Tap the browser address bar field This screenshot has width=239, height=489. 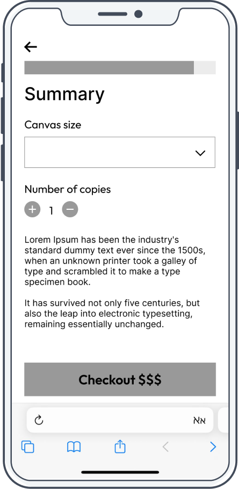tap(120, 420)
